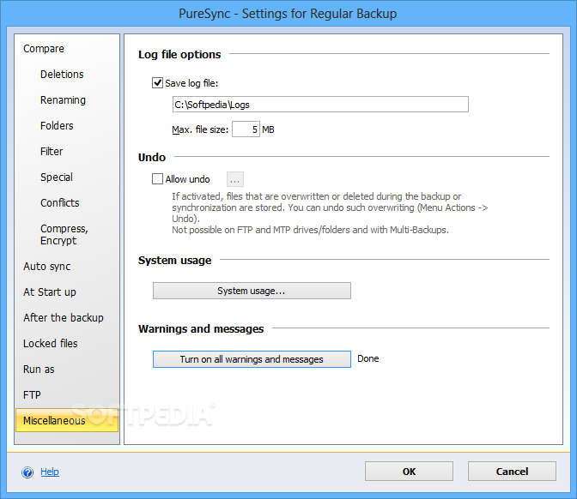Click the Max. file size label
The height and width of the screenshot is (499, 577).
point(200,129)
